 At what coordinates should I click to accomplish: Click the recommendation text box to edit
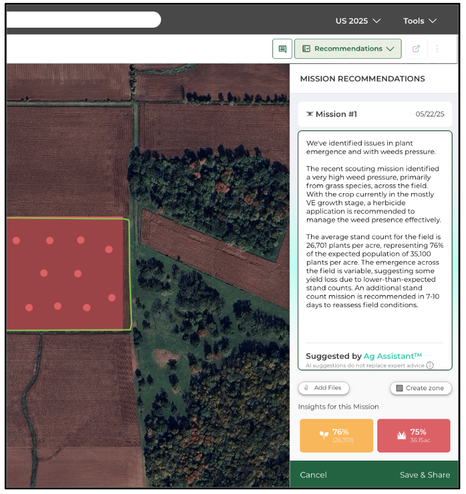click(x=374, y=250)
